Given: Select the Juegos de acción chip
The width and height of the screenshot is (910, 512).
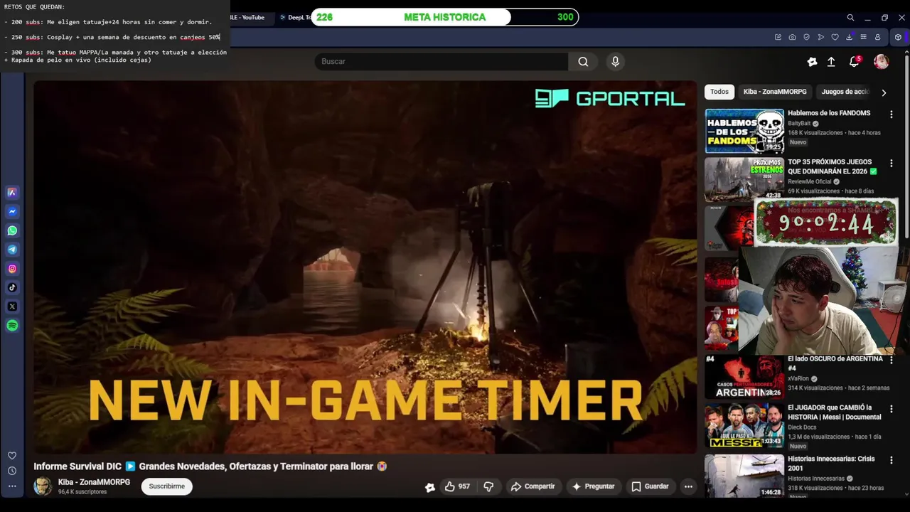Looking at the screenshot, I should pos(845,92).
